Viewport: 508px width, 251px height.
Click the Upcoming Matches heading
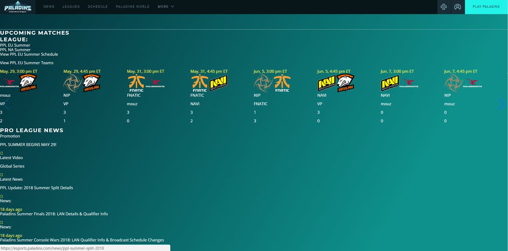(35, 32)
